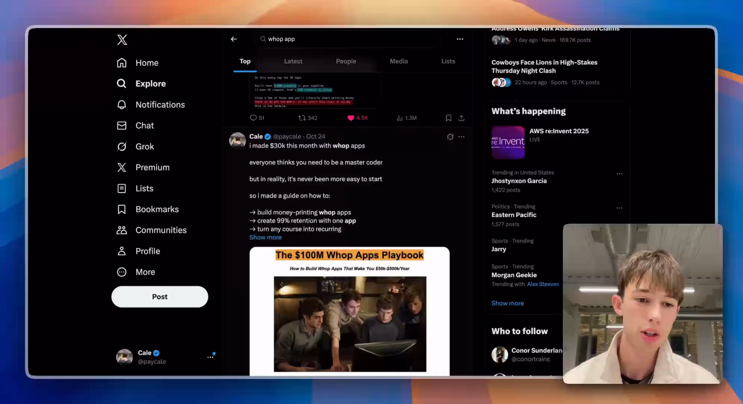743x404 pixels.
Task: Switch to the Latest tab
Action: (x=293, y=61)
